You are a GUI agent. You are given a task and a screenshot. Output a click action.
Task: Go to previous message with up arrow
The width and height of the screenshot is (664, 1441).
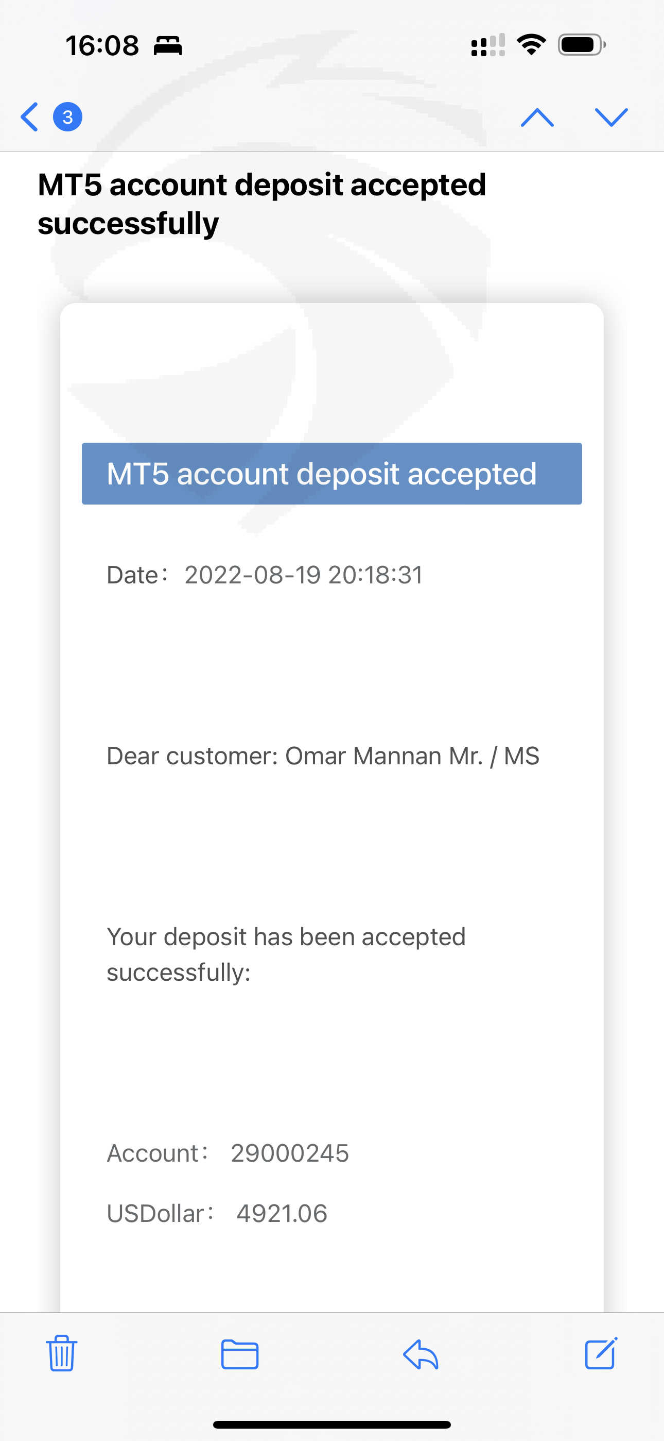click(536, 118)
